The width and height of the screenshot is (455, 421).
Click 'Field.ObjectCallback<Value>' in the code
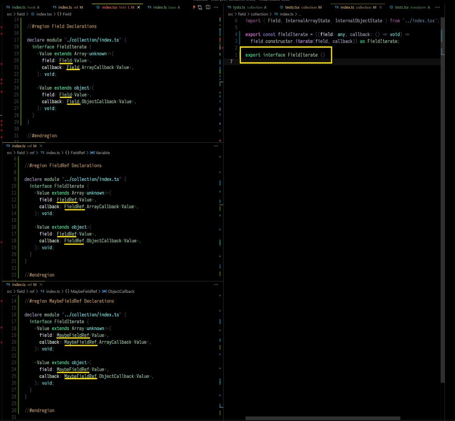(101, 101)
